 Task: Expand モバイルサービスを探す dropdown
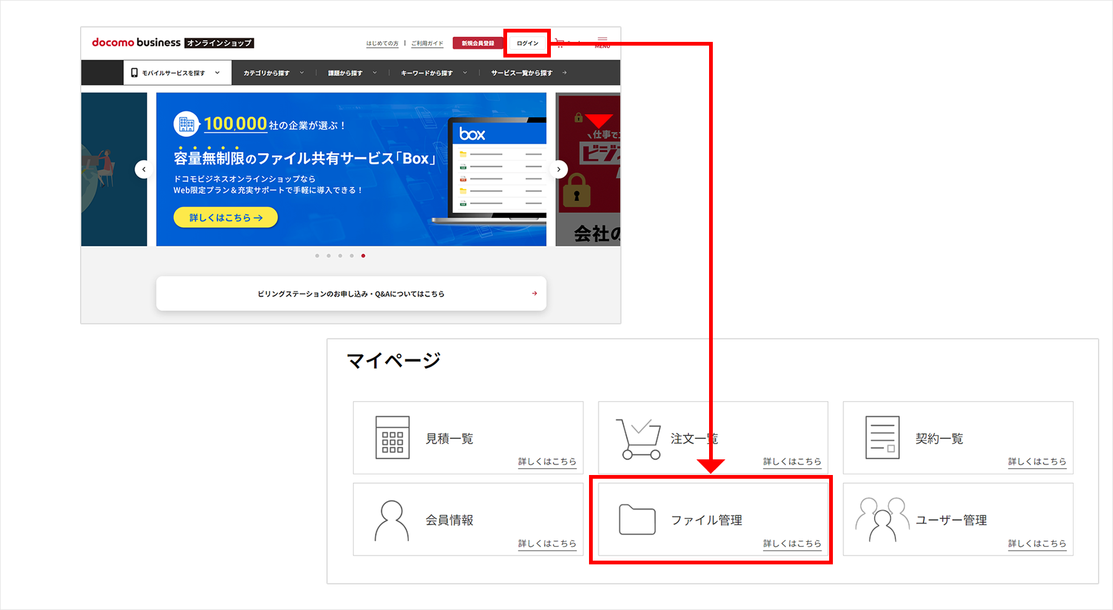tap(178, 72)
